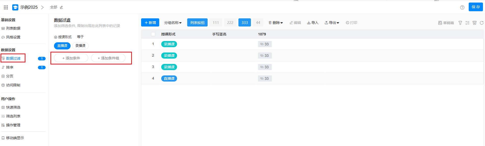485x146 pixels.
Task: Open the help question mark icon
Action: click(462, 7)
